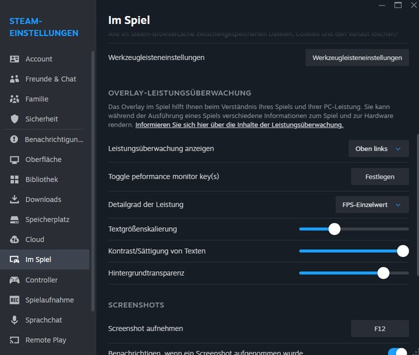Click the Sicherheit shield icon
Image resolution: width=419 pixels, height=355 pixels.
[x=14, y=119]
